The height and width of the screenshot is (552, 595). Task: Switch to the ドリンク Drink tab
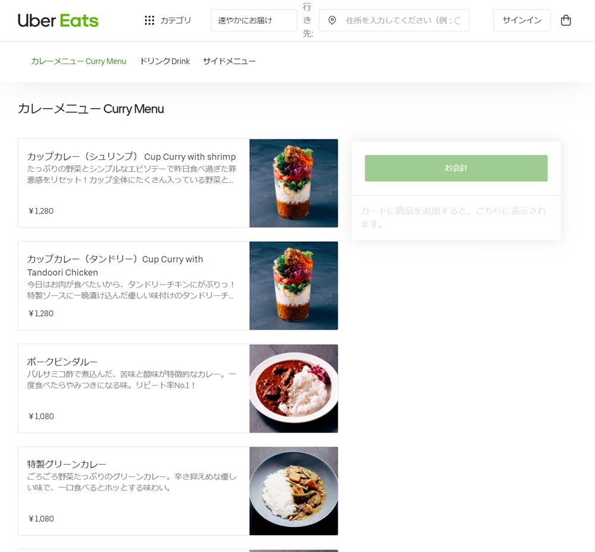point(165,61)
